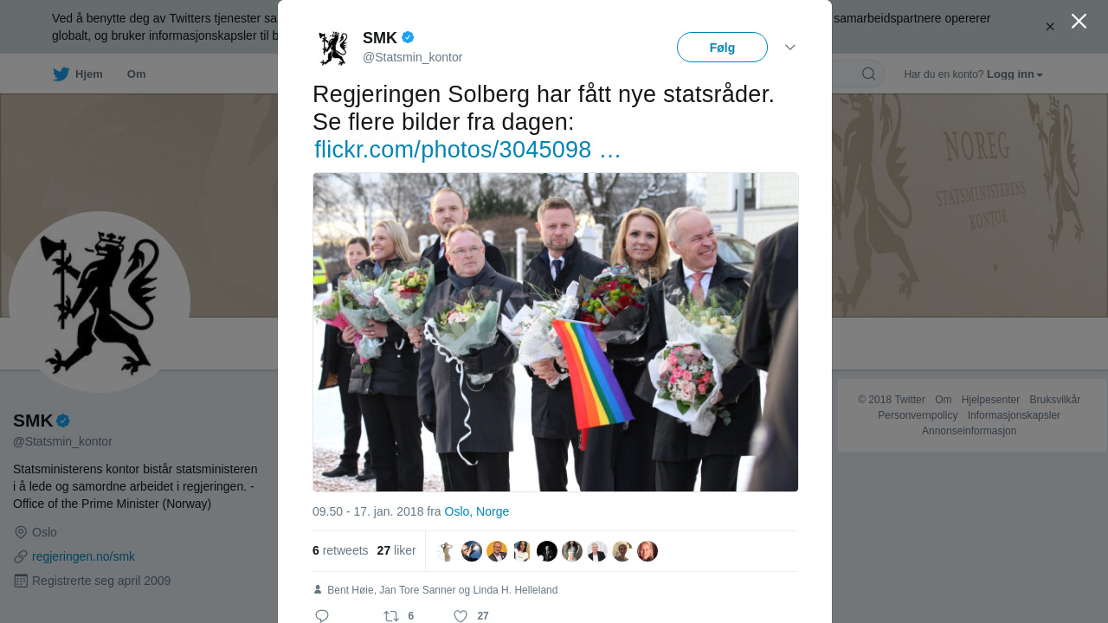1108x623 pixels.
Task: Open the Om menu item
Action: [x=137, y=74]
